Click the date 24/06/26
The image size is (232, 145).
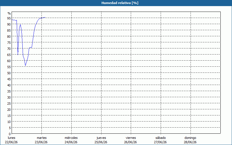click(x=71, y=142)
